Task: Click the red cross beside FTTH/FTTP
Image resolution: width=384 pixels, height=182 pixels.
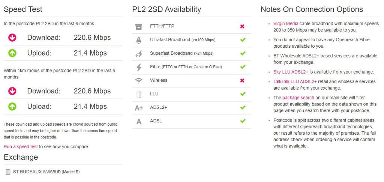Action: (x=242, y=26)
